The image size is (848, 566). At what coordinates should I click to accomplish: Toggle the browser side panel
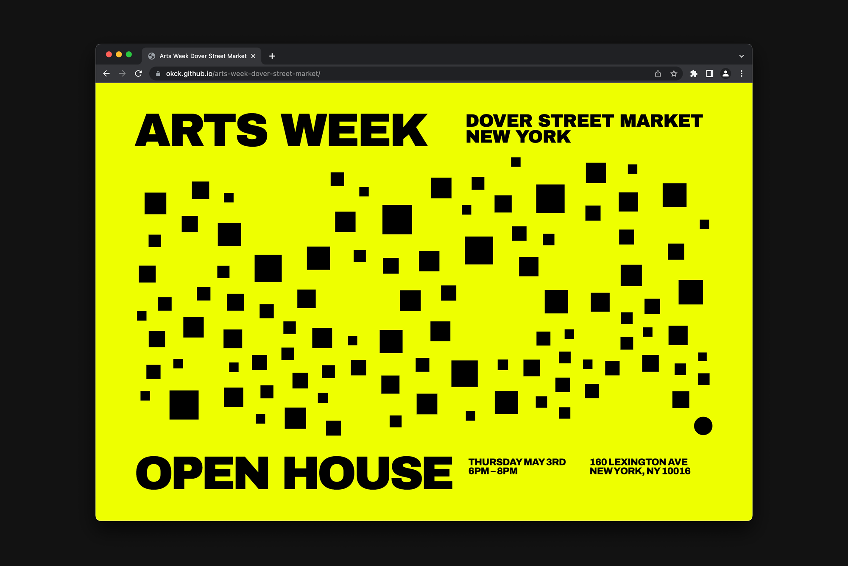pos(709,74)
